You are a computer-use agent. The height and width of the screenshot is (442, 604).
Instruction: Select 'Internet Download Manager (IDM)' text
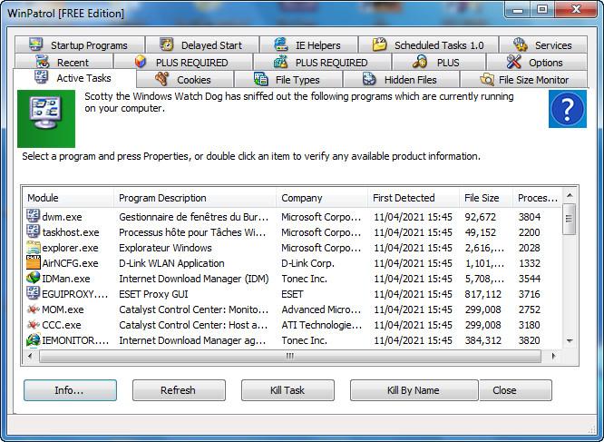(x=194, y=279)
